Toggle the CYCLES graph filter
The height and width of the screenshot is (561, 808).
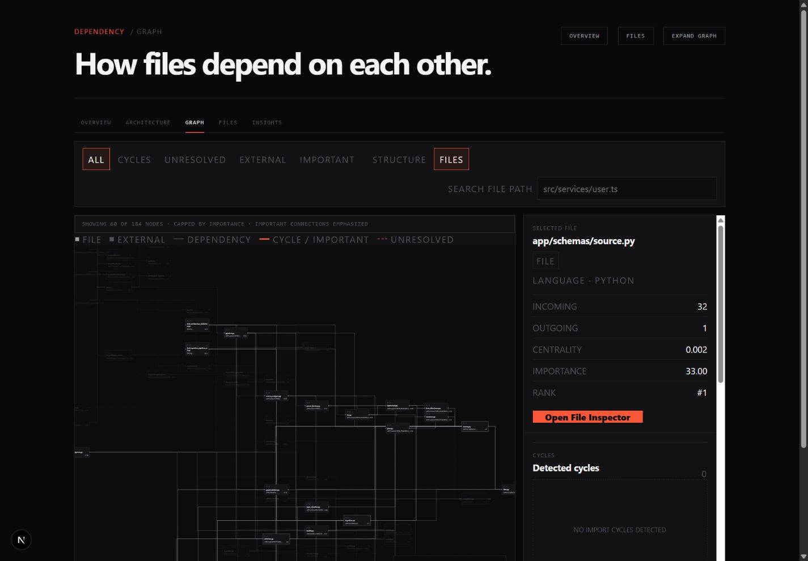(x=134, y=160)
